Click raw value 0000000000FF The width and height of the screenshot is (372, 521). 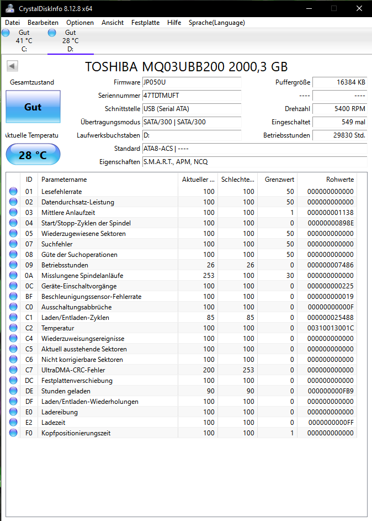[331, 422]
